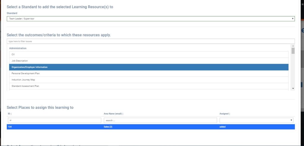Screen dimensions: 304x146
Task: Click the scroll up arrow of outcomes list
Action: pos(293,46)
